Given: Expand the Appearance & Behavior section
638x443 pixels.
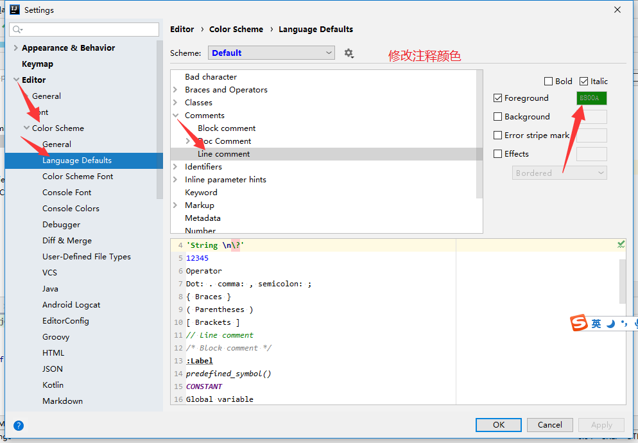Looking at the screenshot, I should (x=15, y=48).
